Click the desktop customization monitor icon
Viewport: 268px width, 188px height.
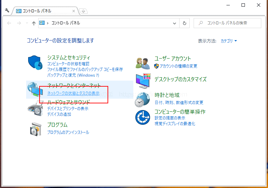(x=143, y=81)
